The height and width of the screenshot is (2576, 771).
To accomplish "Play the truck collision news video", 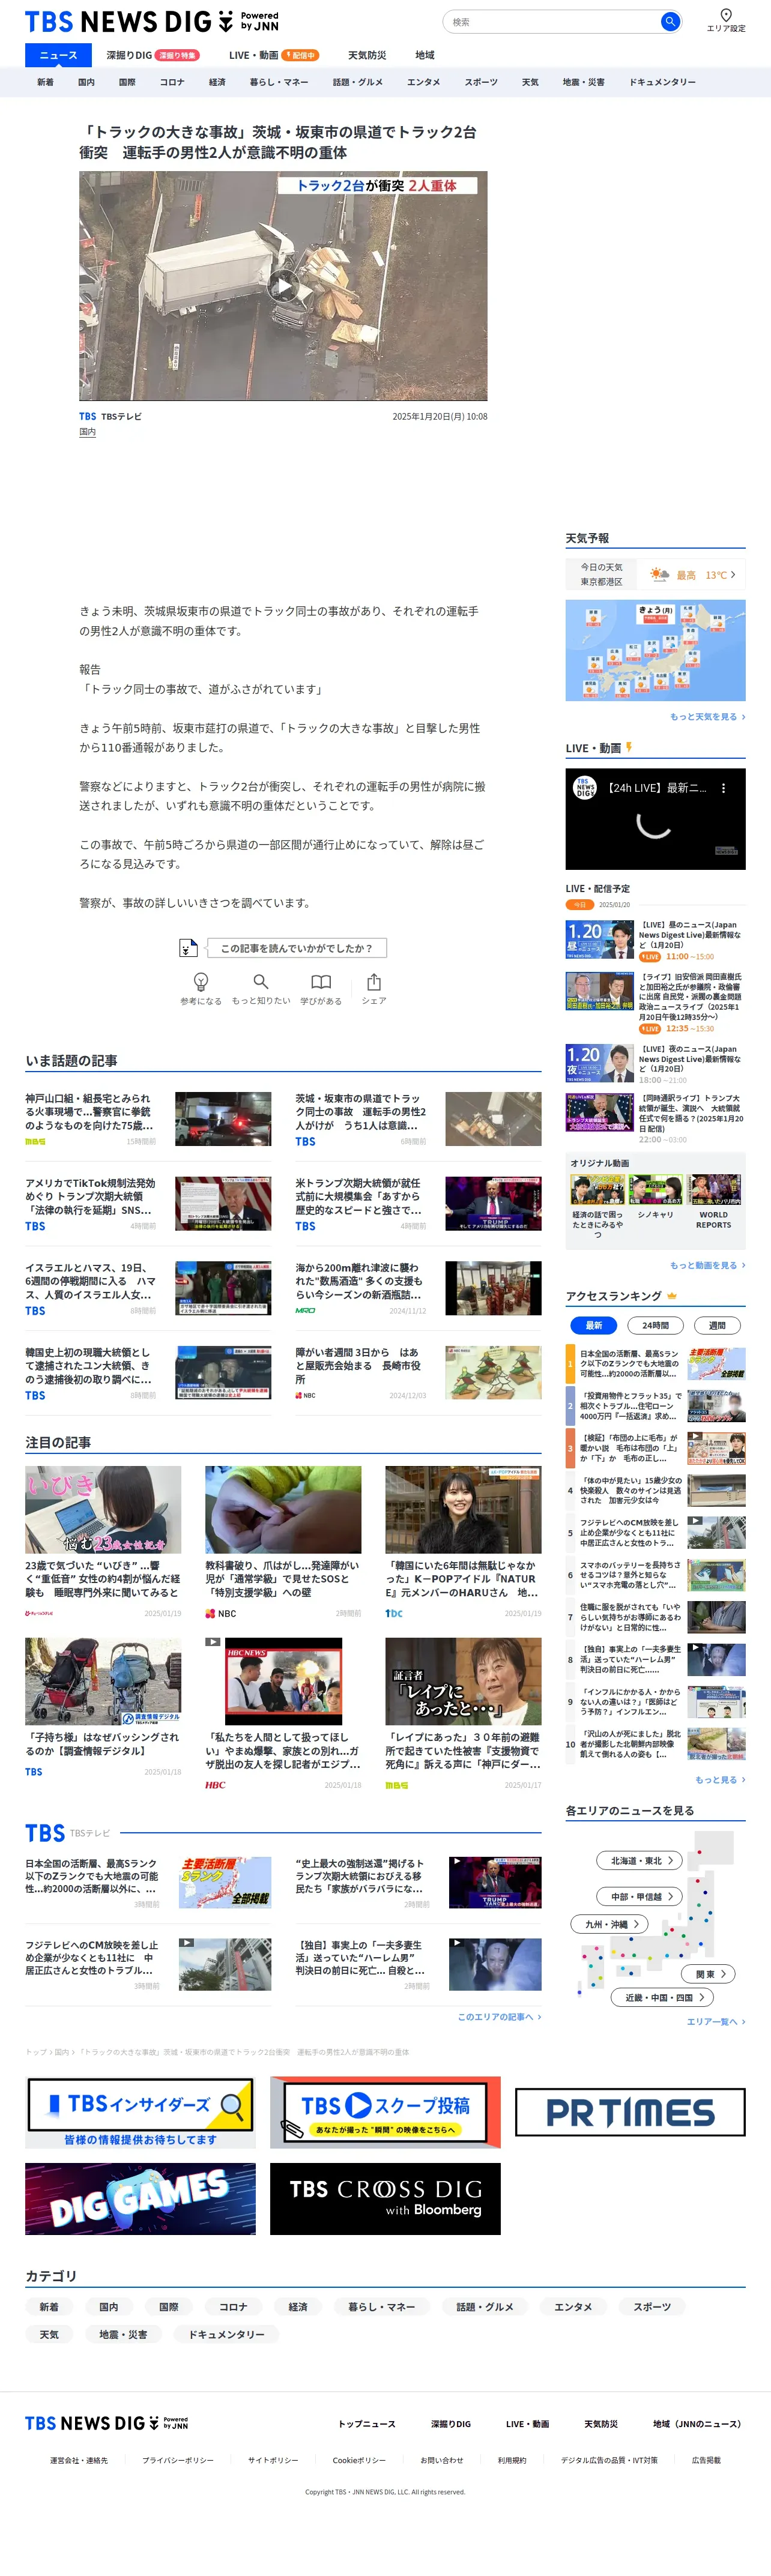I will (x=283, y=286).
